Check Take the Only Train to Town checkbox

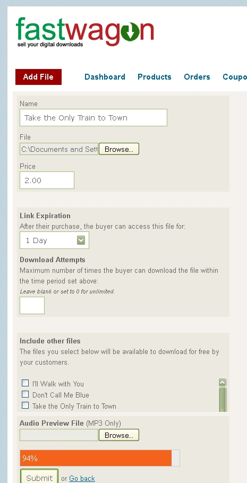coord(25,405)
